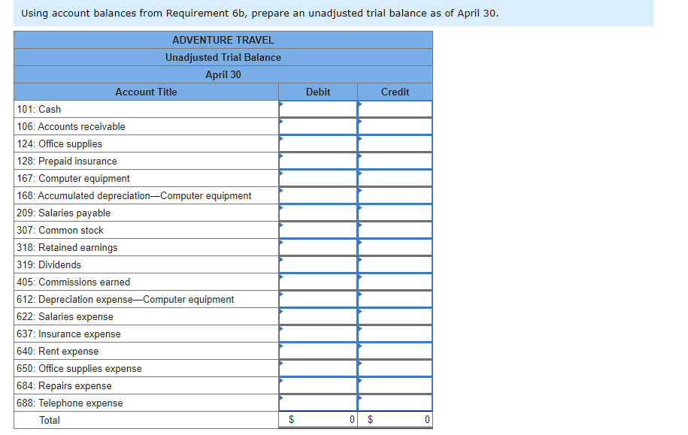The image size is (688, 435).
Task: Click the '640: Rent expense' account label
Action: (57, 352)
